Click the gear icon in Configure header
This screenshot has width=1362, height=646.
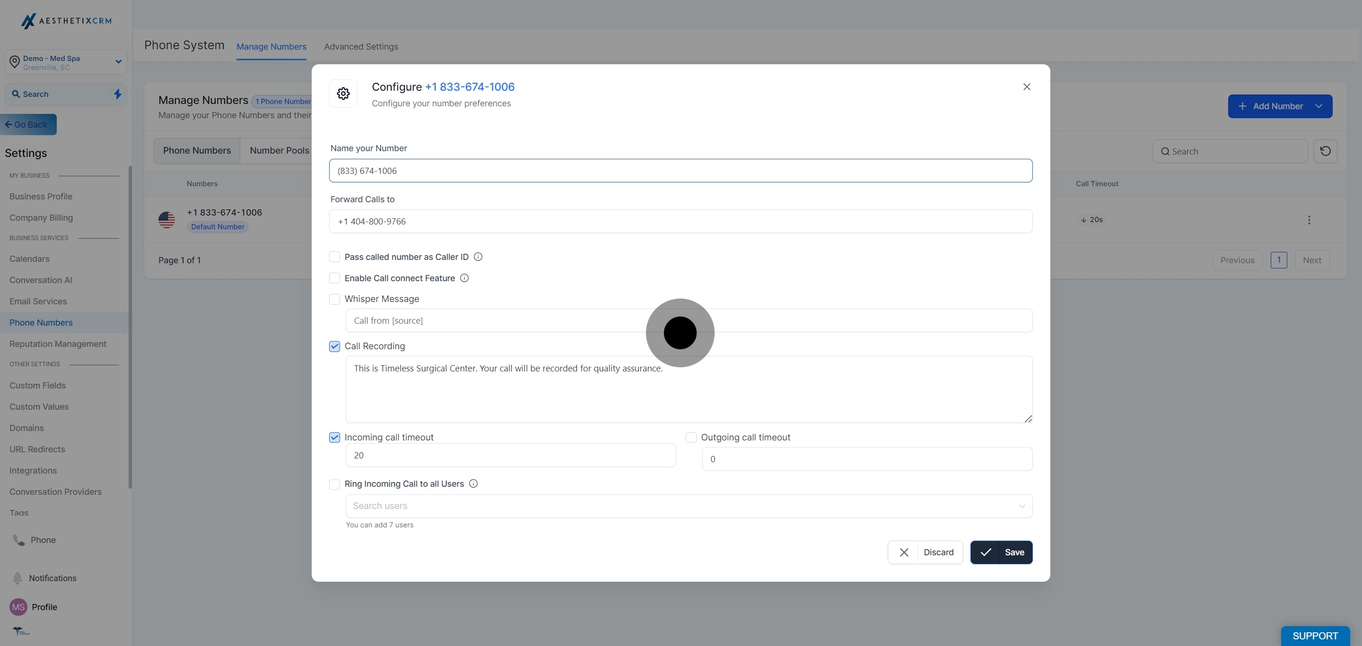(x=343, y=94)
